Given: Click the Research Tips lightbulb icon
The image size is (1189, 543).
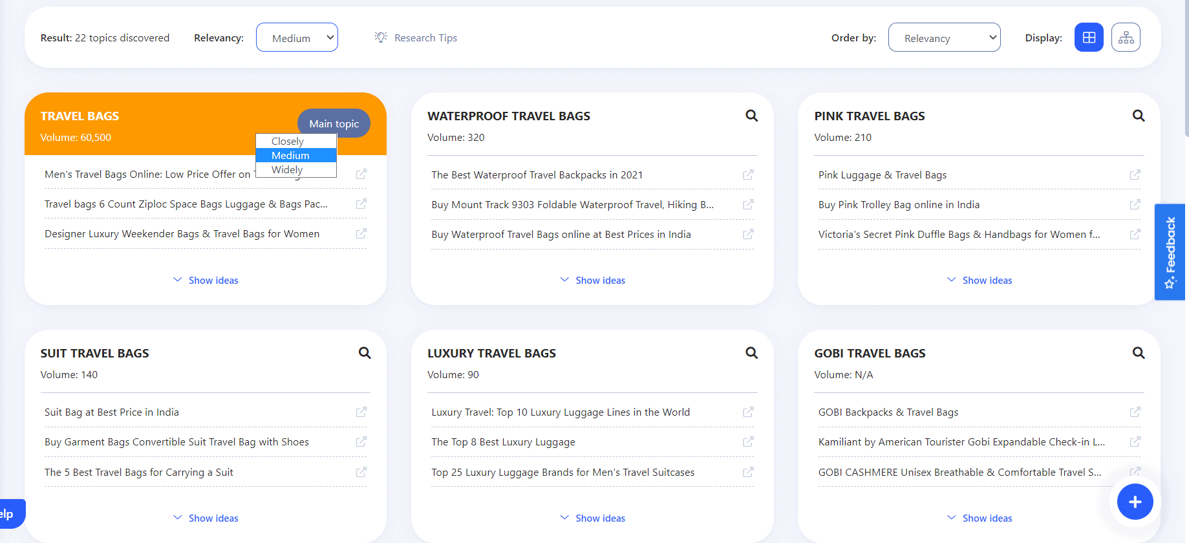Looking at the screenshot, I should coord(381,37).
